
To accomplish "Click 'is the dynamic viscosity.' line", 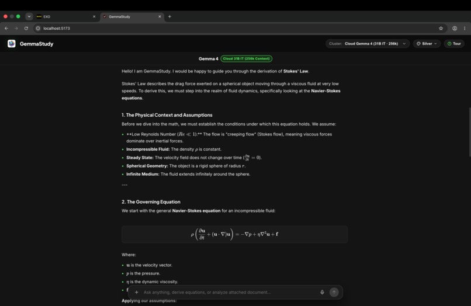I will 152,281.
